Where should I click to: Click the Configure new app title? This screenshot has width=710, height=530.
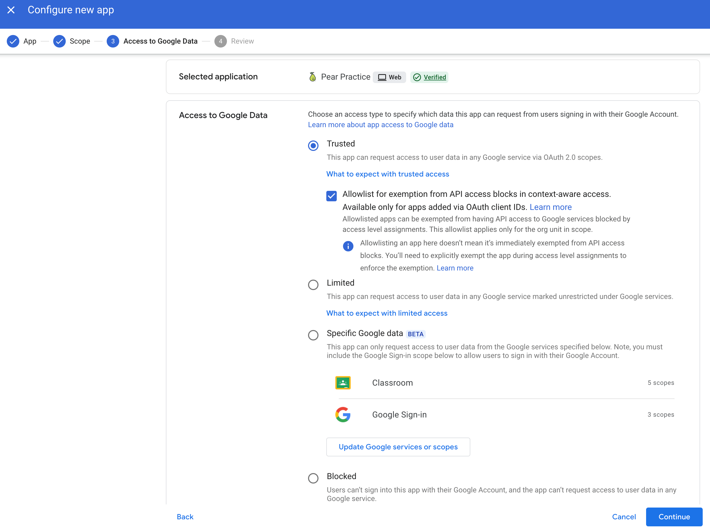click(x=71, y=10)
